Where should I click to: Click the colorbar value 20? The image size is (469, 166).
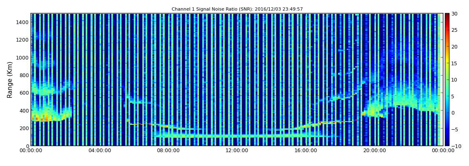[x=455, y=46]
